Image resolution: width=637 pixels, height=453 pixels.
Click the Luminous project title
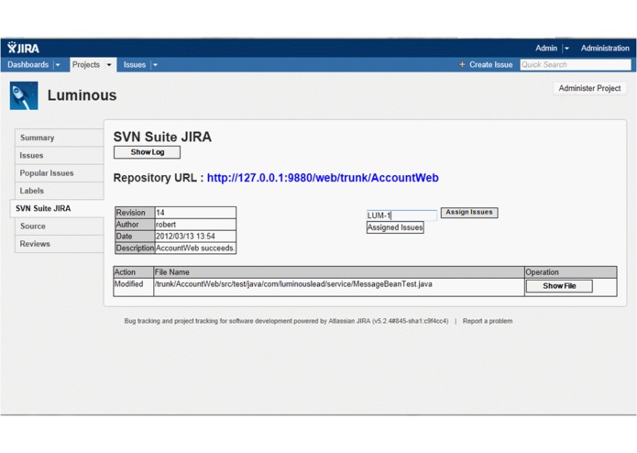click(x=82, y=95)
